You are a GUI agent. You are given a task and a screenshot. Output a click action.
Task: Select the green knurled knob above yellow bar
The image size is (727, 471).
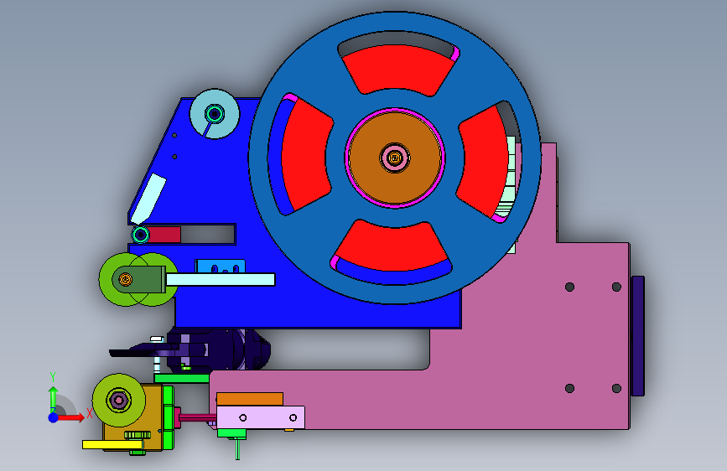138,435
